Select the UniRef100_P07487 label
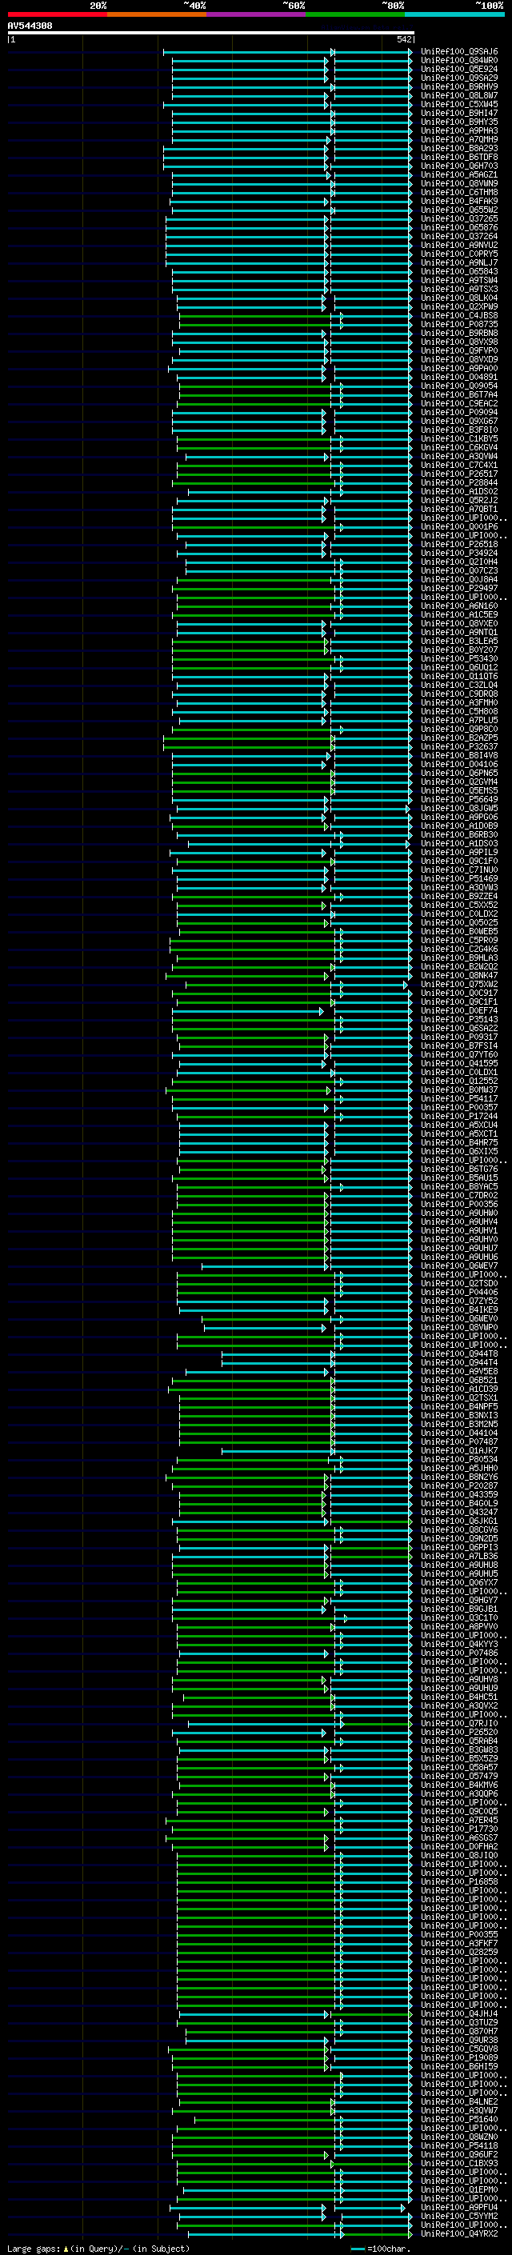Image resolution: width=512 pixels, height=2255 pixels. pos(459,1441)
